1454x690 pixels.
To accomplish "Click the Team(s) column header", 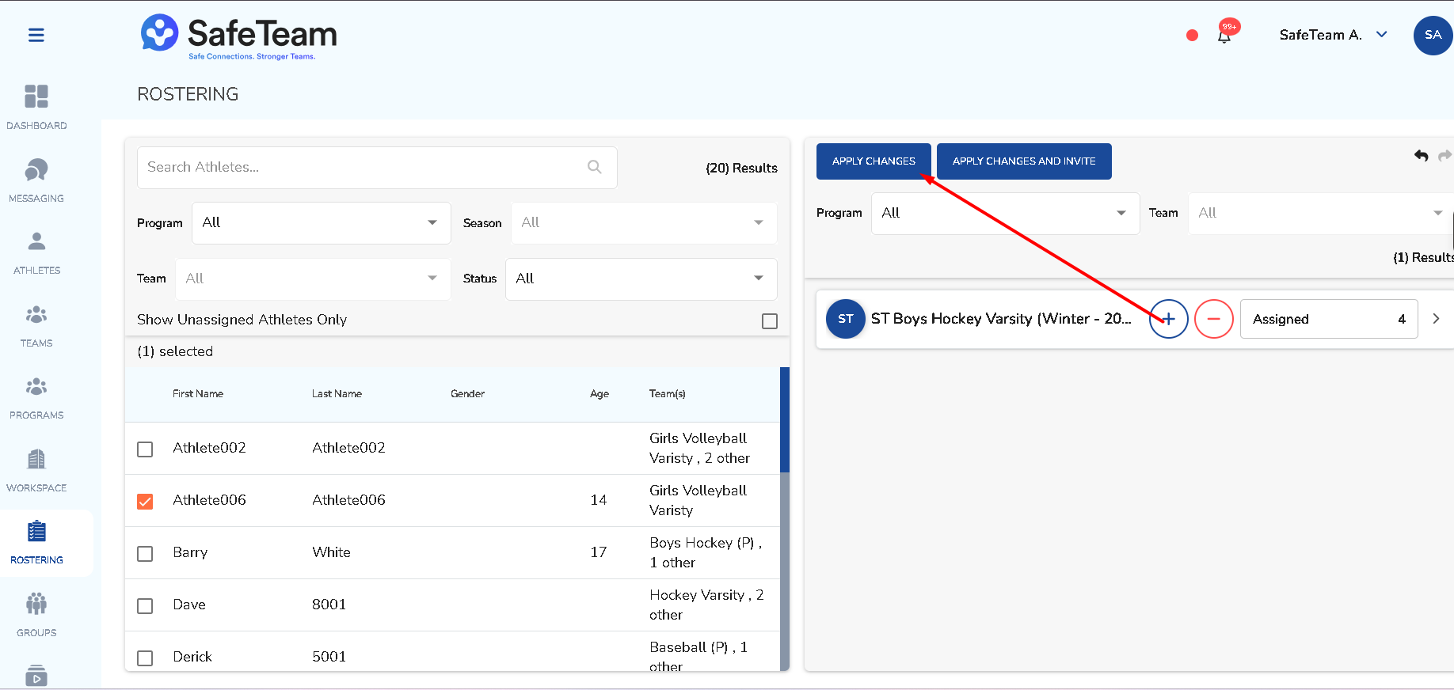I will [x=668, y=394].
